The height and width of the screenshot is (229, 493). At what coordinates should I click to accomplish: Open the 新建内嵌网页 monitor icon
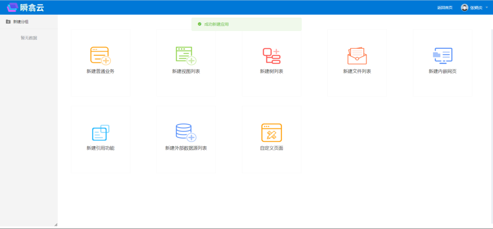(442, 56)
